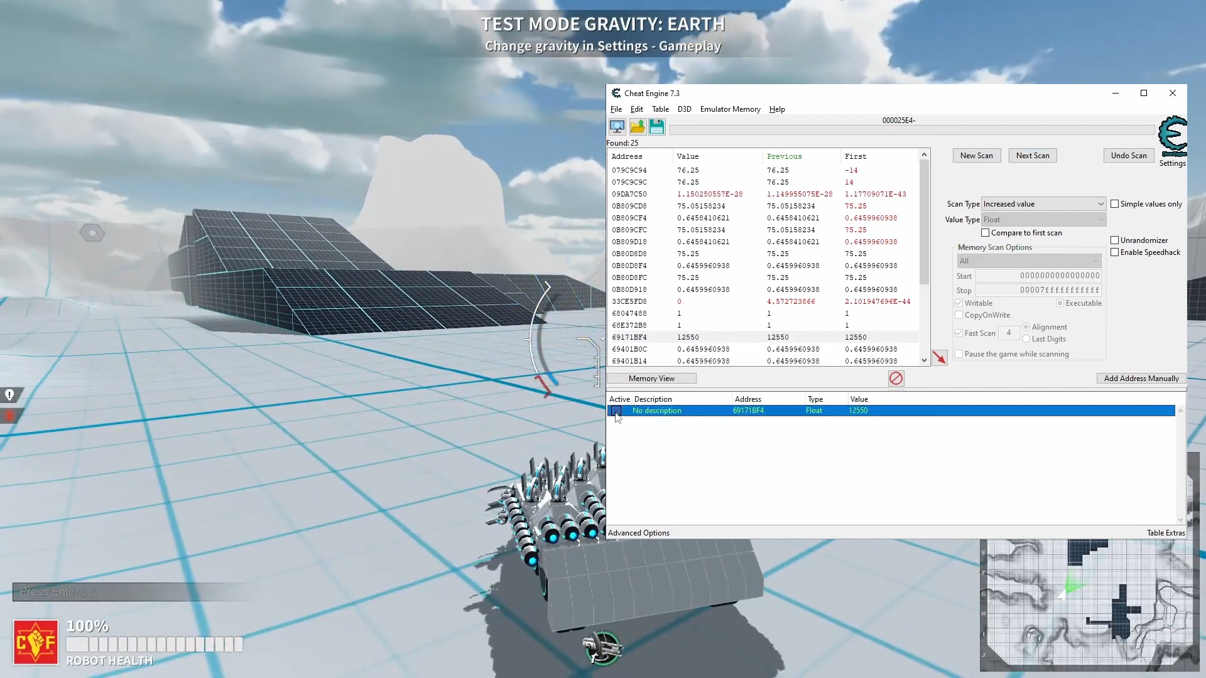Enable Speedhack checkbox
Image resolution: width=1206 pixels, height=678 pixels.
coord(1115,252)
